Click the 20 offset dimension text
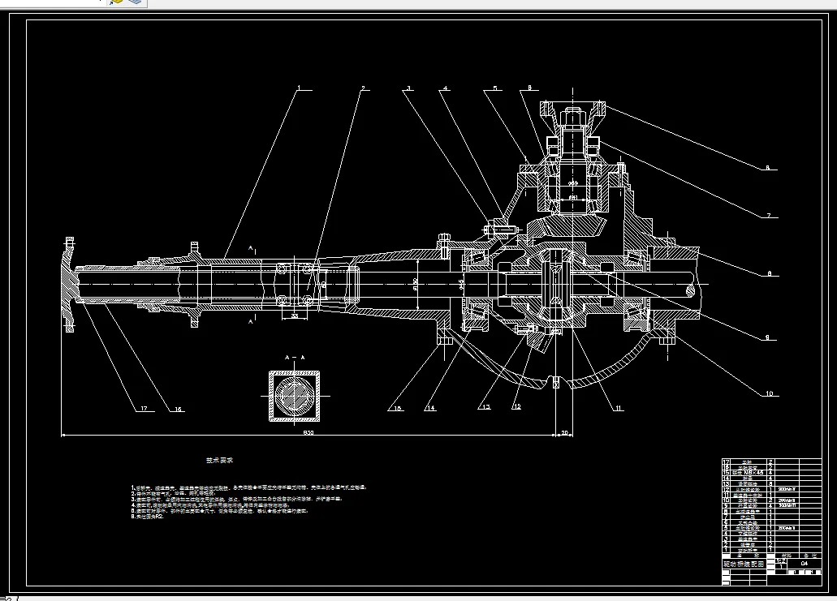 565,433
